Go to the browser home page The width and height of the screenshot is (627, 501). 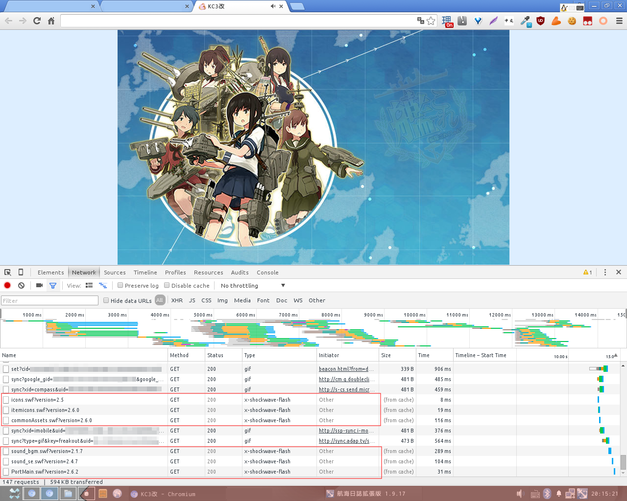point(51,21)
